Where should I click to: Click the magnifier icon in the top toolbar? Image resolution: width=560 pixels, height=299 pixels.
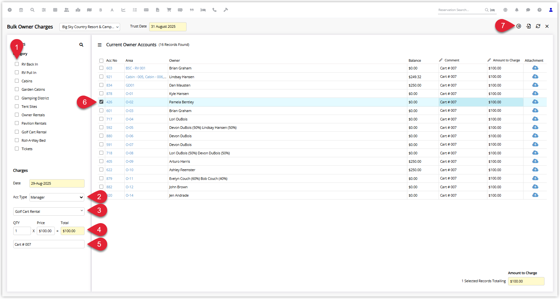32,10
